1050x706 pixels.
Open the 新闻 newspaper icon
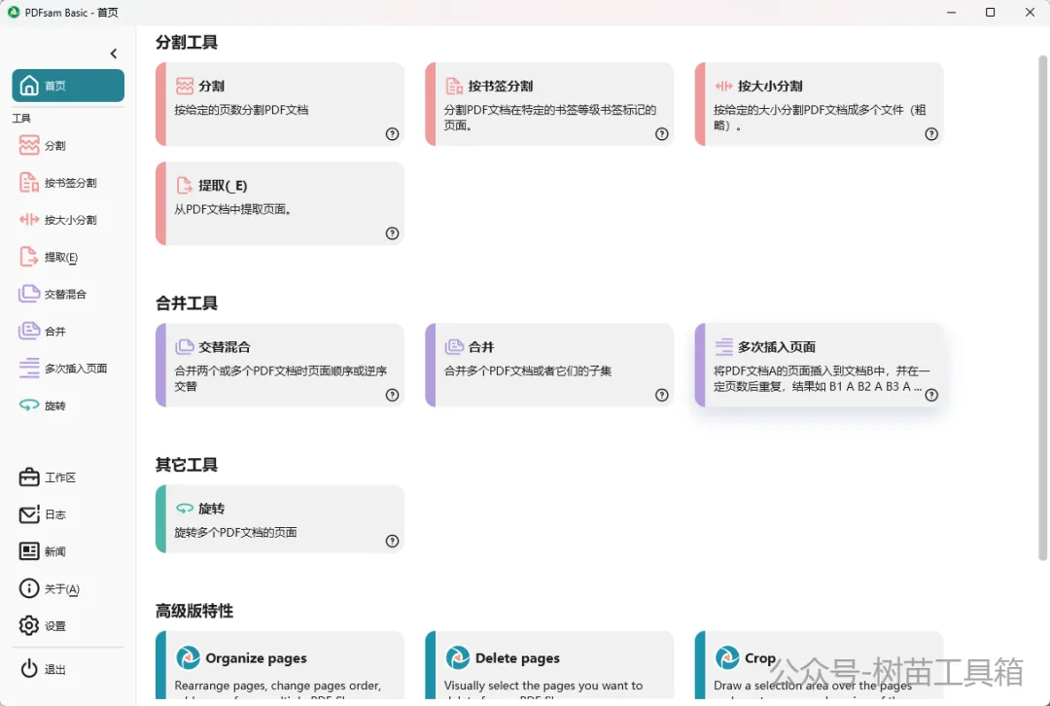coord(29,551)
